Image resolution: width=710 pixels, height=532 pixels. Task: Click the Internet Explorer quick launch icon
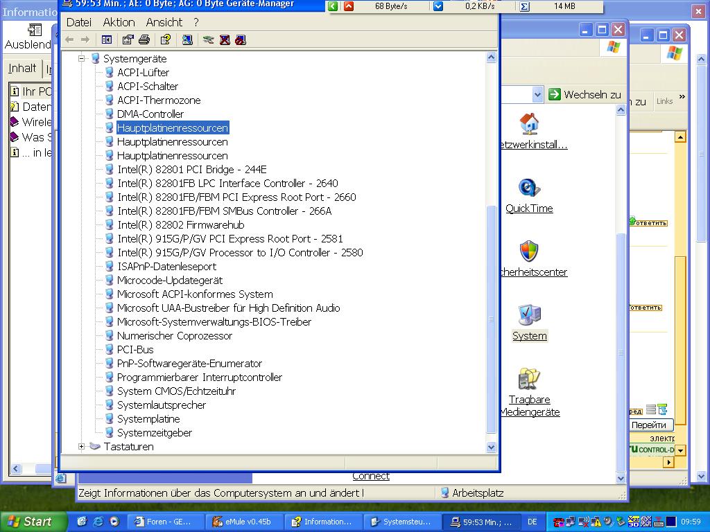pos(98,522)
